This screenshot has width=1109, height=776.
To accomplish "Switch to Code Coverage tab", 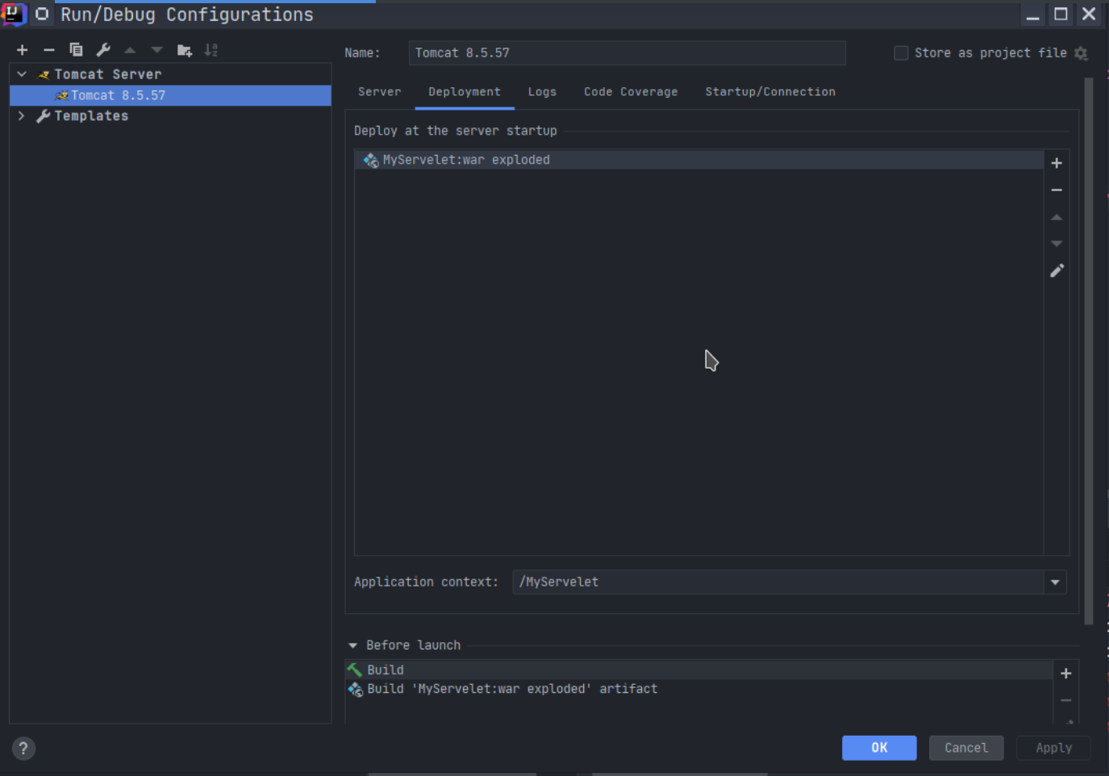I will 631,92.
